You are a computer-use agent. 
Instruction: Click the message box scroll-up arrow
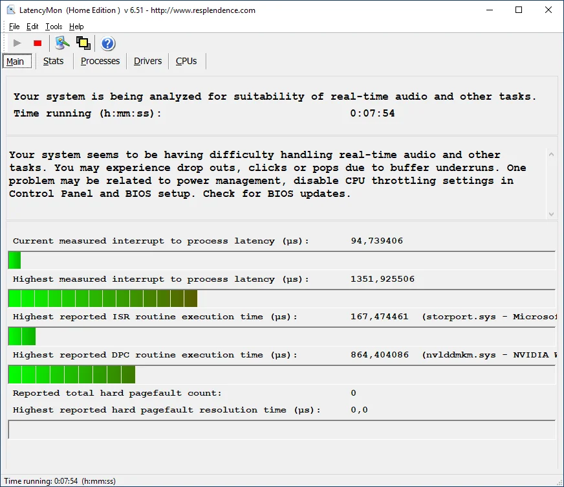[551, 155]
